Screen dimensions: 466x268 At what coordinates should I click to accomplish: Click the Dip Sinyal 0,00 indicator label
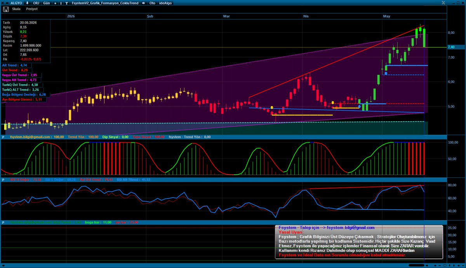click(x=115, y=137)
